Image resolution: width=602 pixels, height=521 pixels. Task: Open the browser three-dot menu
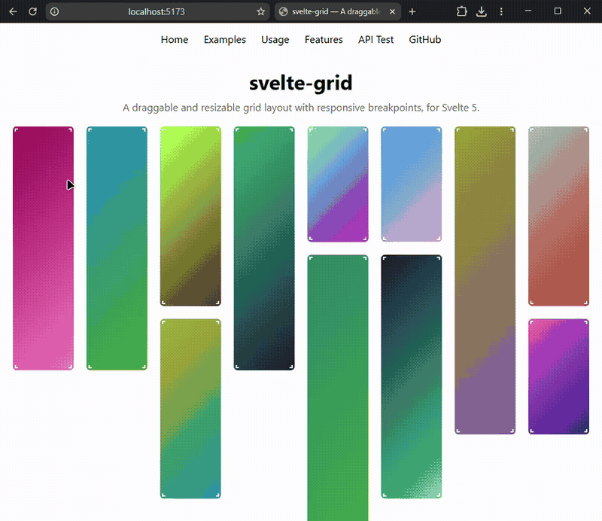point(501,11)
